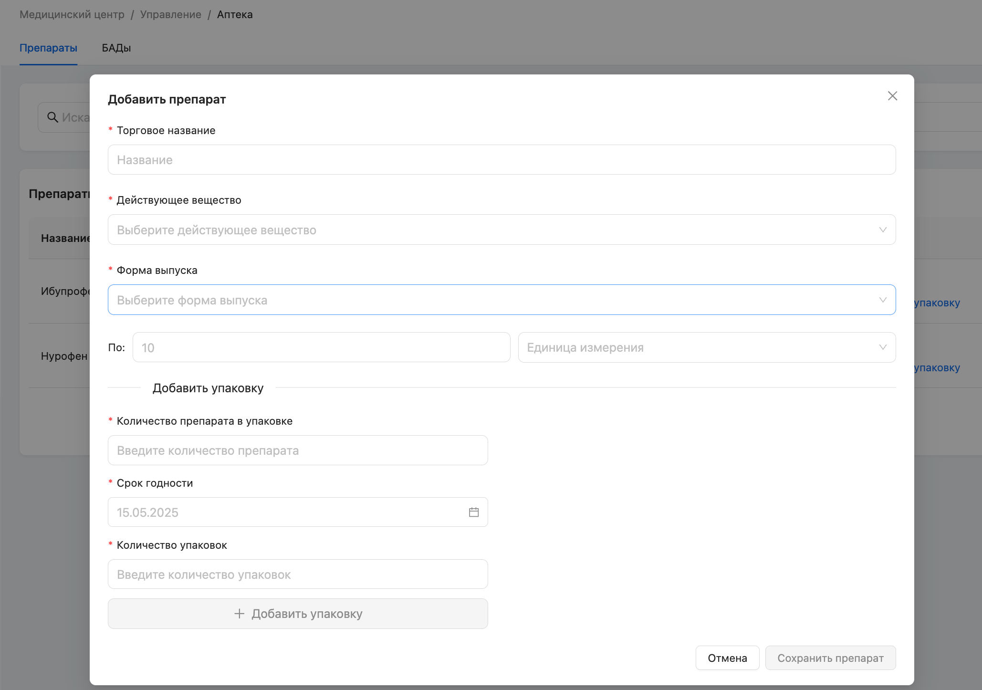Viewport: 982px width, 690px height.
Task: Click the search magnifier icon
Action: click(x=52, y=117)
